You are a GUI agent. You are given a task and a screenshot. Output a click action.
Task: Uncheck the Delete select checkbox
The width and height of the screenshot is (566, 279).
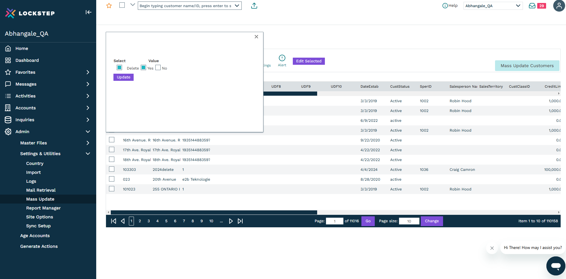[119, 67]
